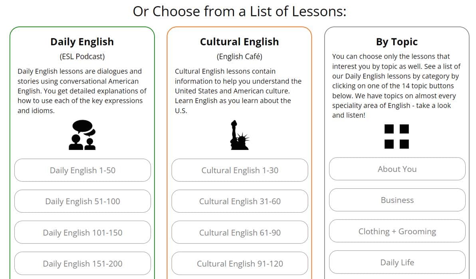Screen dimensions: 476x279
Task: Choose the Clothing + Grooming topic
Action: (x=397, y=231)
